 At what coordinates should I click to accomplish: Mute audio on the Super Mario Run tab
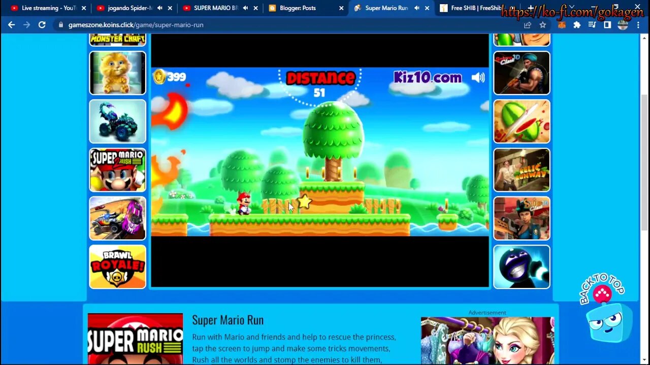(x=417, y=8)
